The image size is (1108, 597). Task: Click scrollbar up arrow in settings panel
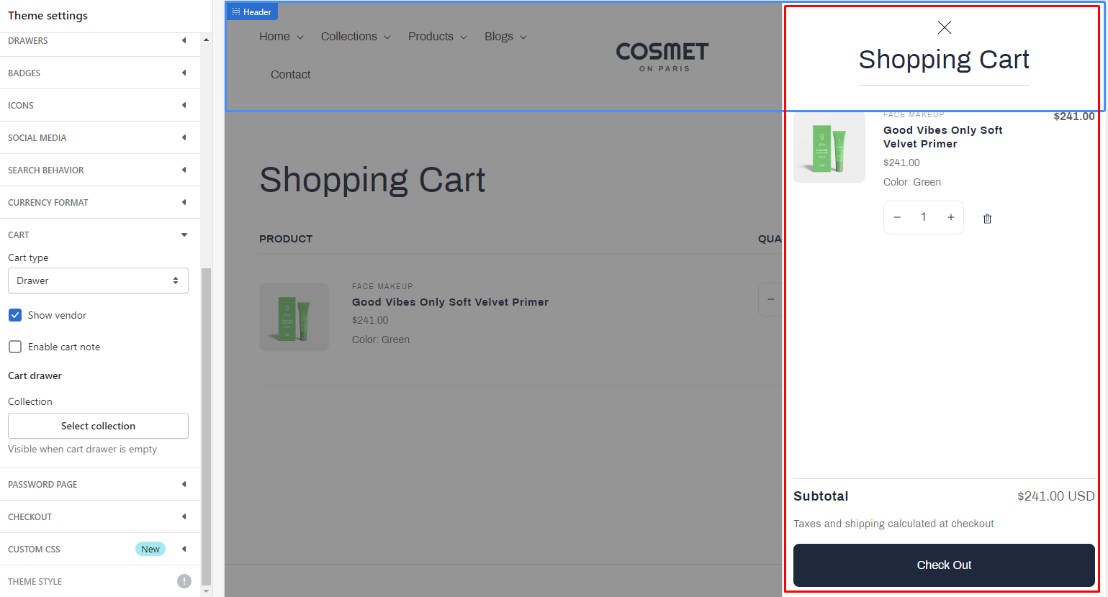pos(207,40)
